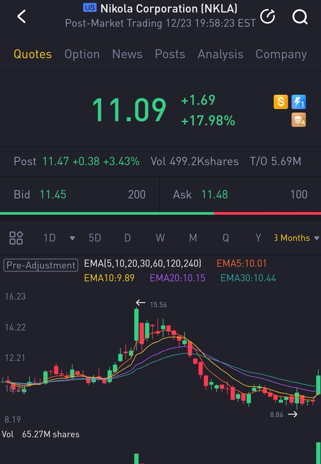
Task: Tap the tall green candle at the chart peak
Action: click(136, 325)
